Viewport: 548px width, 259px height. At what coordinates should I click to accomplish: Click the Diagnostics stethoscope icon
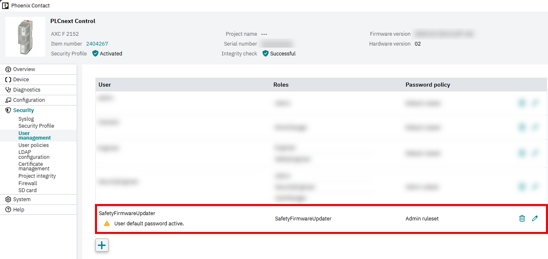(x=8, y=90)
